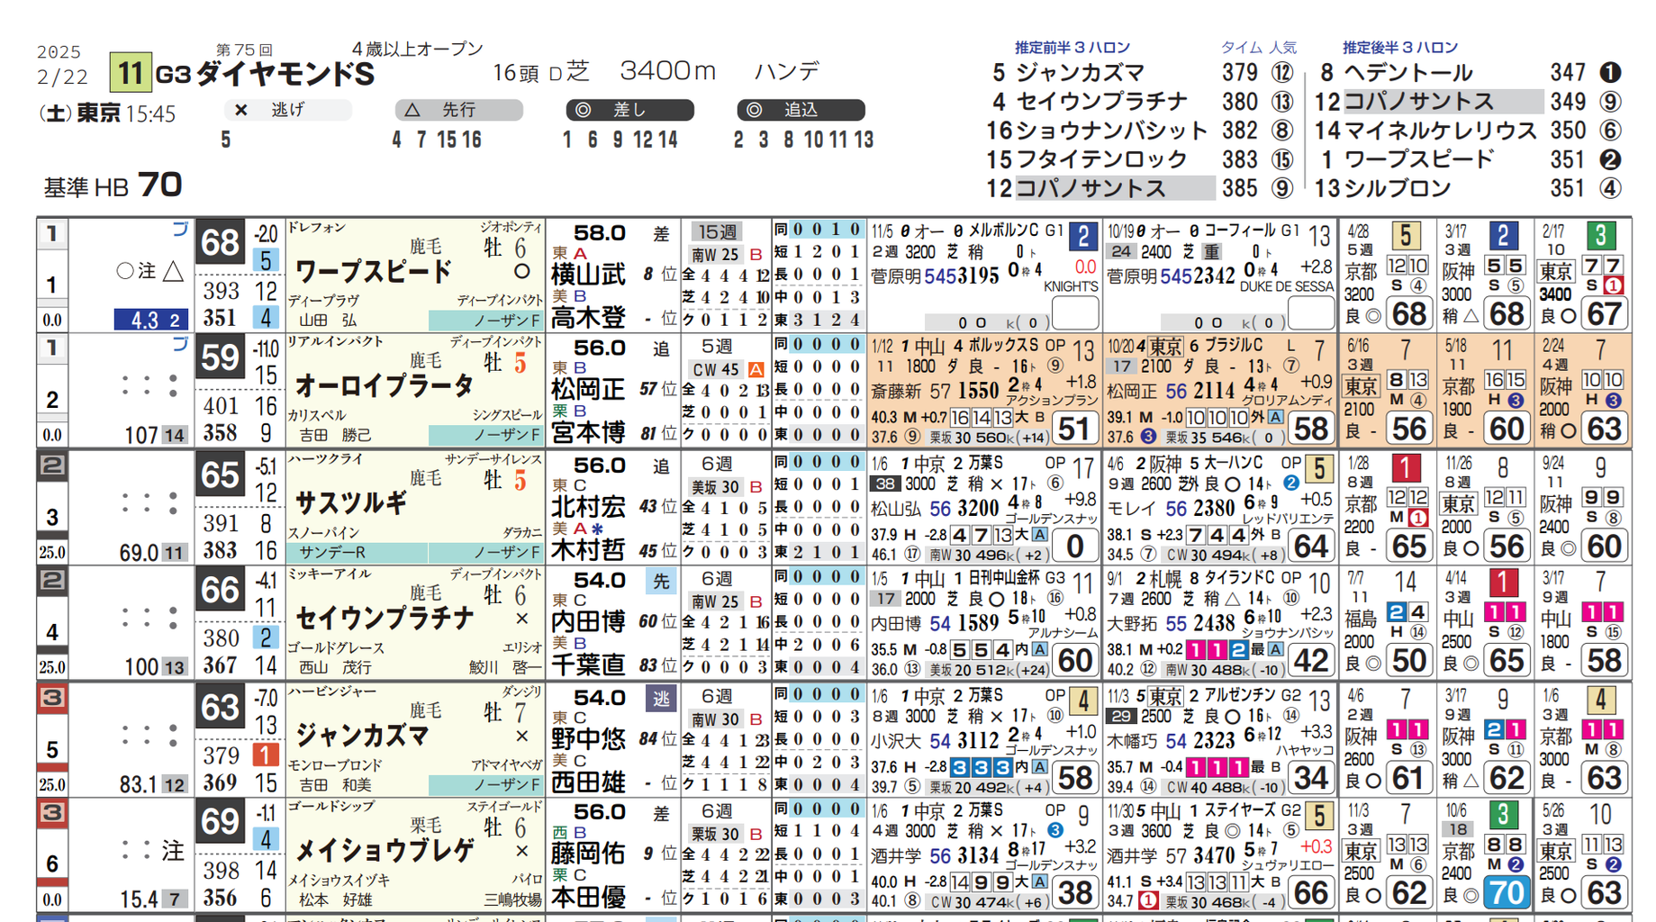Viewport: 1656px width, 922px height.
Task: Click sire name ドレフォン
Action: click(x=317, y=228)
